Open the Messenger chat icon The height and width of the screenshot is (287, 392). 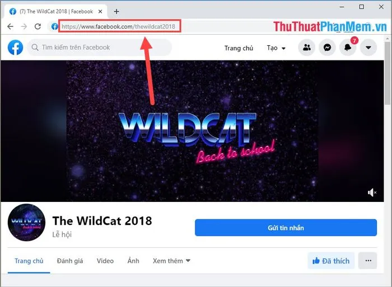[x=327, y=48]
